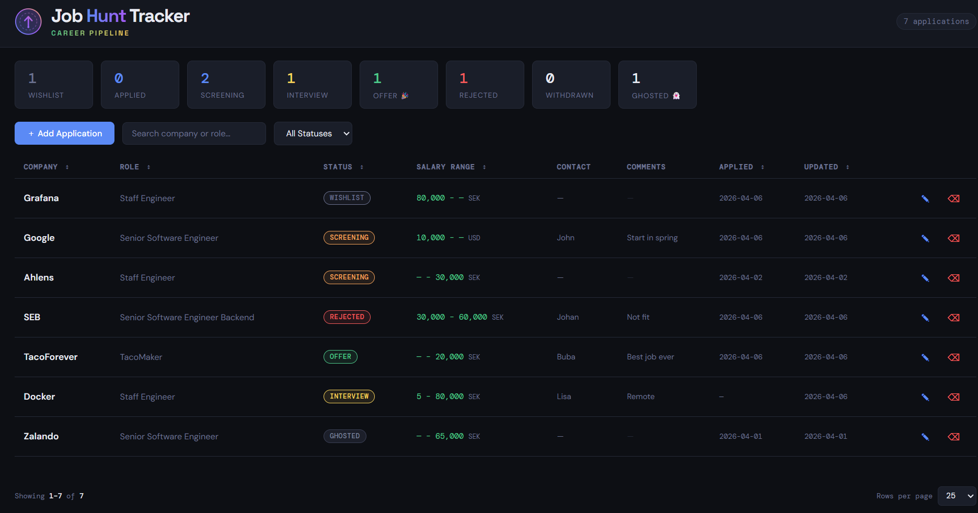Click the salary range 30,000 - 60,000 SEK
This screenshot has height=513, width=978.
click(x=460, y=317)
